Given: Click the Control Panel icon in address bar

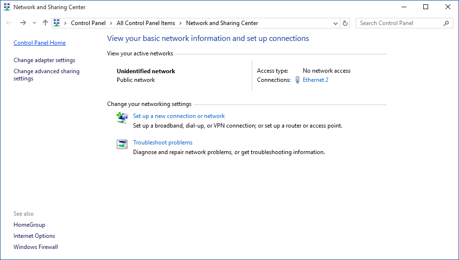Looking at the screenshot, I should [57, 23].
